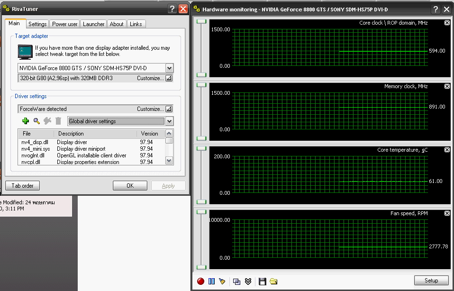Grab the bottom slider handle beside Core temperature graph
The image size is (454, 291).
tap(201, 202)
